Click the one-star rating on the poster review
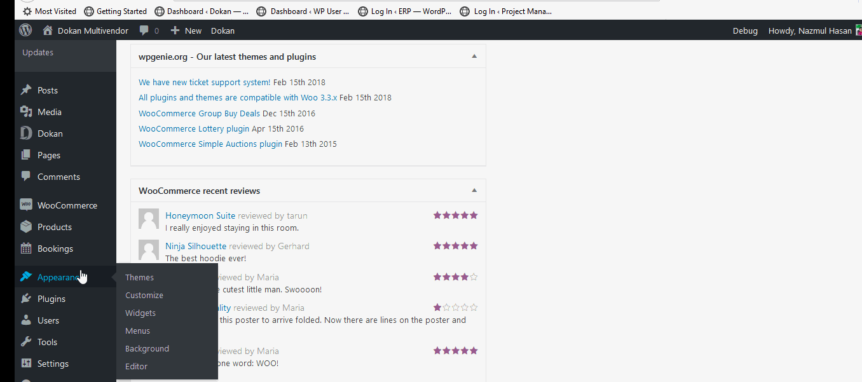This screenshot has height=382, width=862. click(455, 308)
